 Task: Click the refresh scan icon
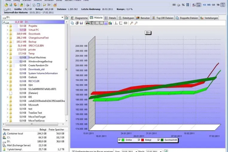click(11, 5)
